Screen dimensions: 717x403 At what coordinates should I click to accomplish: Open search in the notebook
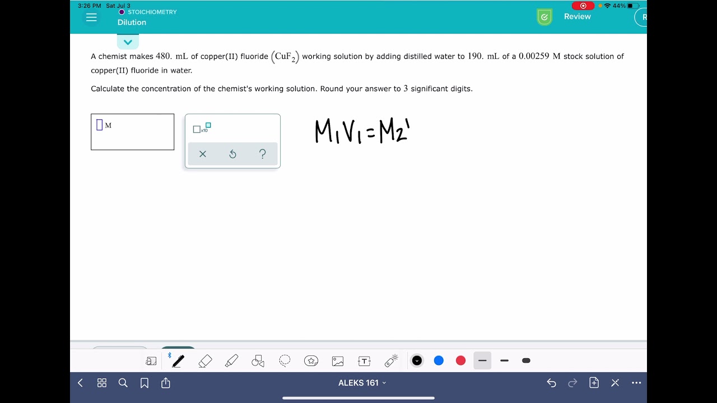tap(123, 383)
